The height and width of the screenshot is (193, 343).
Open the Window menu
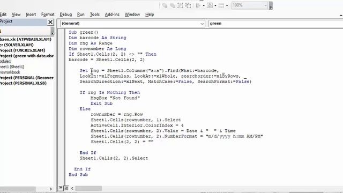[x=132, y=14]
